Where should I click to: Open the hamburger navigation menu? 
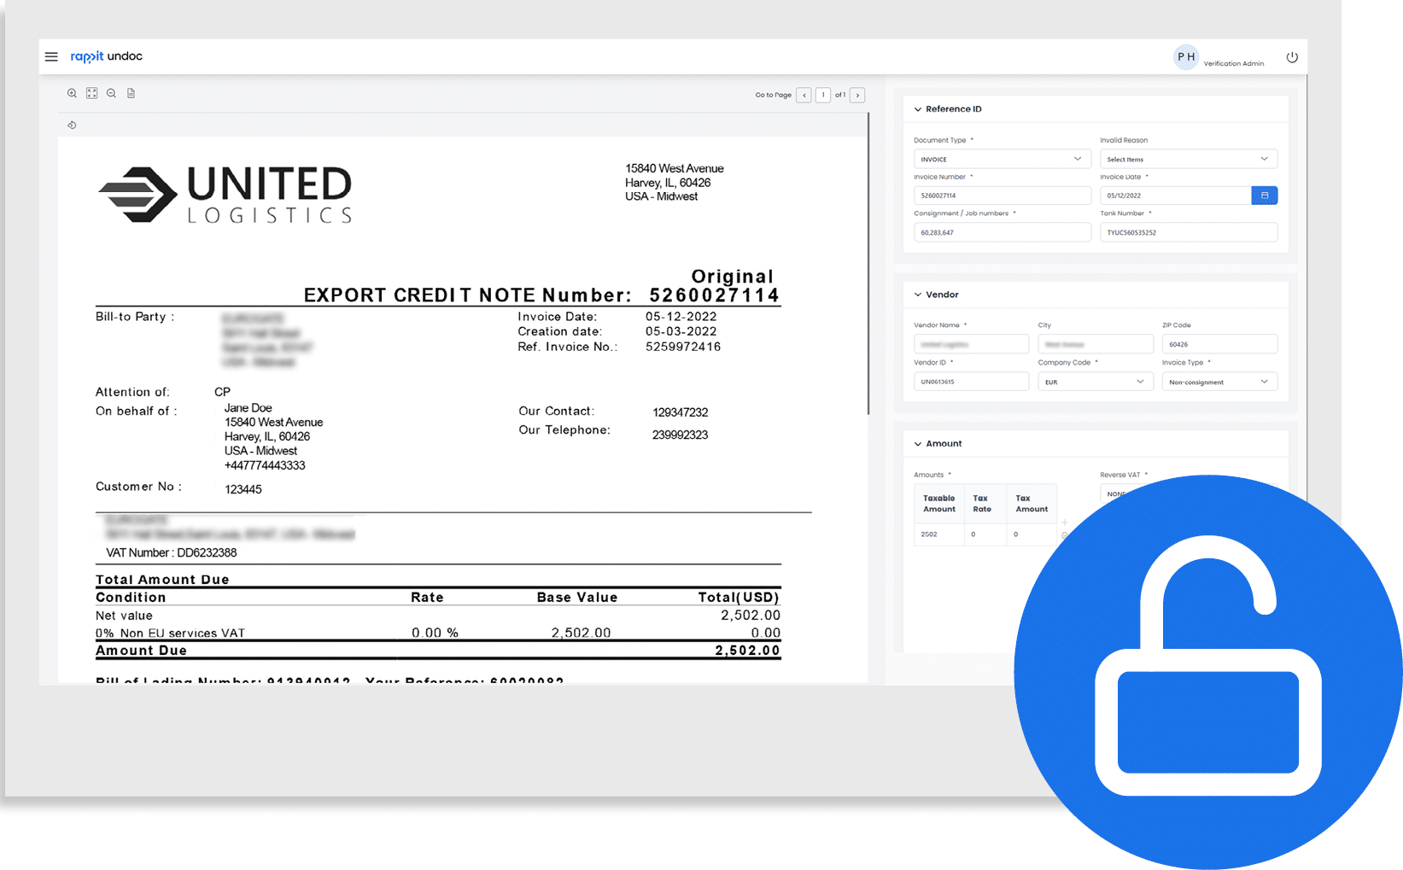tap(51, 56)
